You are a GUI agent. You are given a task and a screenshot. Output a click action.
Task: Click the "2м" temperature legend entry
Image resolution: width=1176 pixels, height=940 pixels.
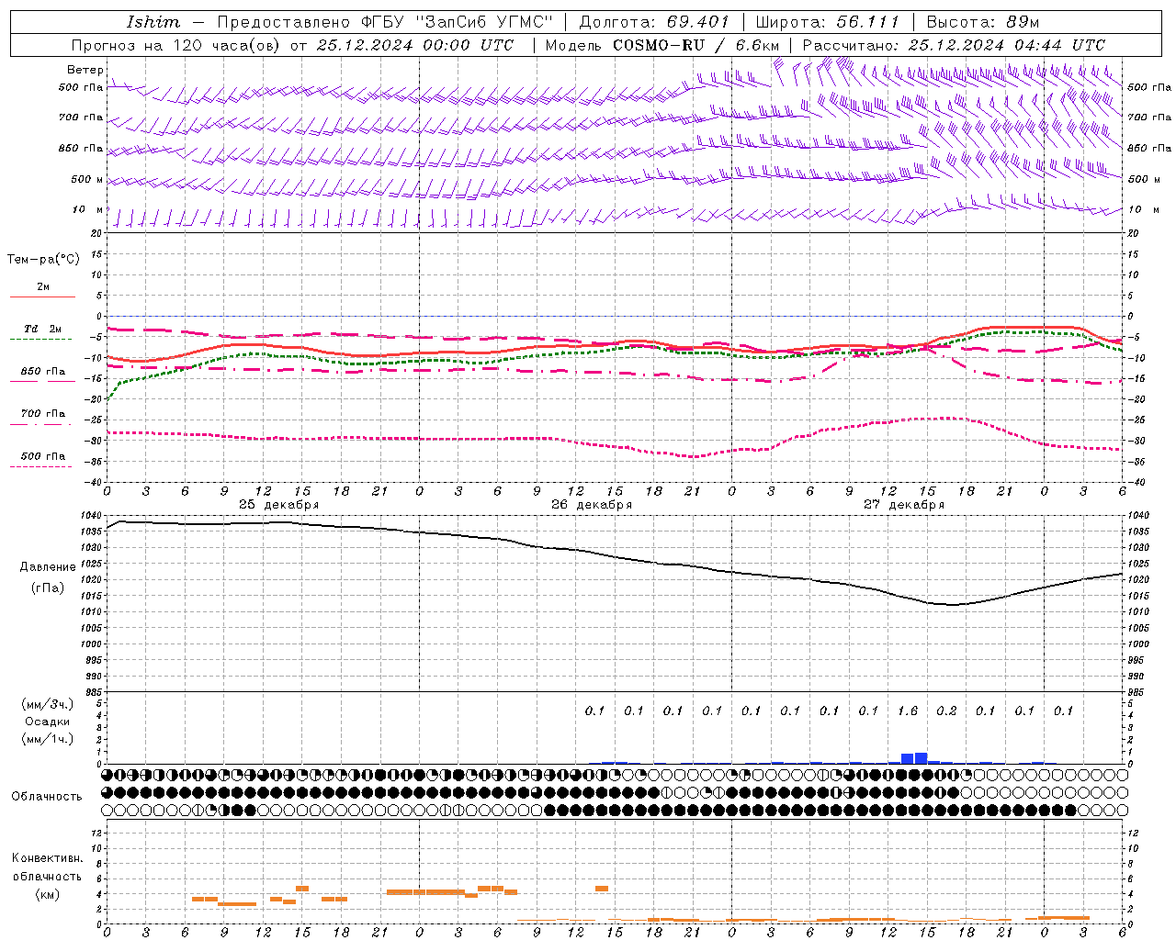[43, 287]
